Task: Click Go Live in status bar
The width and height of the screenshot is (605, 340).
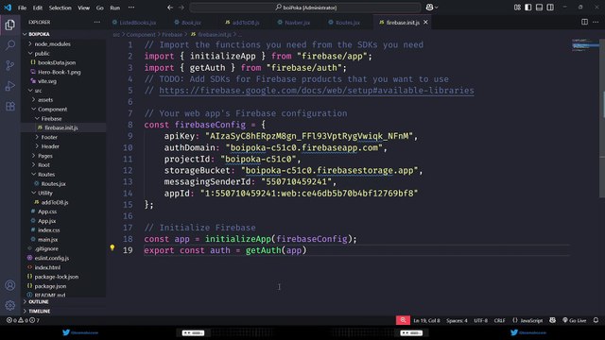Action: [x=575, y=320]
